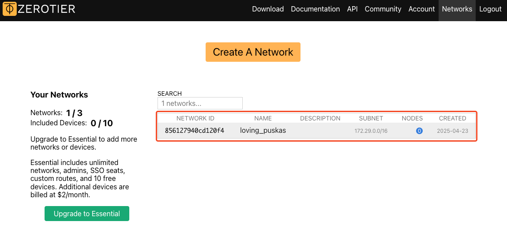Go to the API page
The image size is (507, 229).
click(x=352, y=9)
